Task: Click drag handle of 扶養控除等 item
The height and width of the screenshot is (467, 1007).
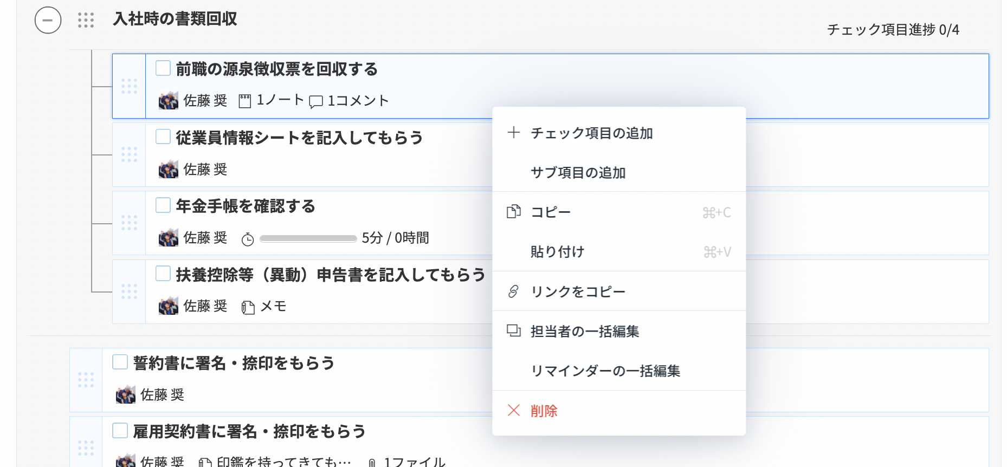Action: pyautogui.click(x=129, y=291)
